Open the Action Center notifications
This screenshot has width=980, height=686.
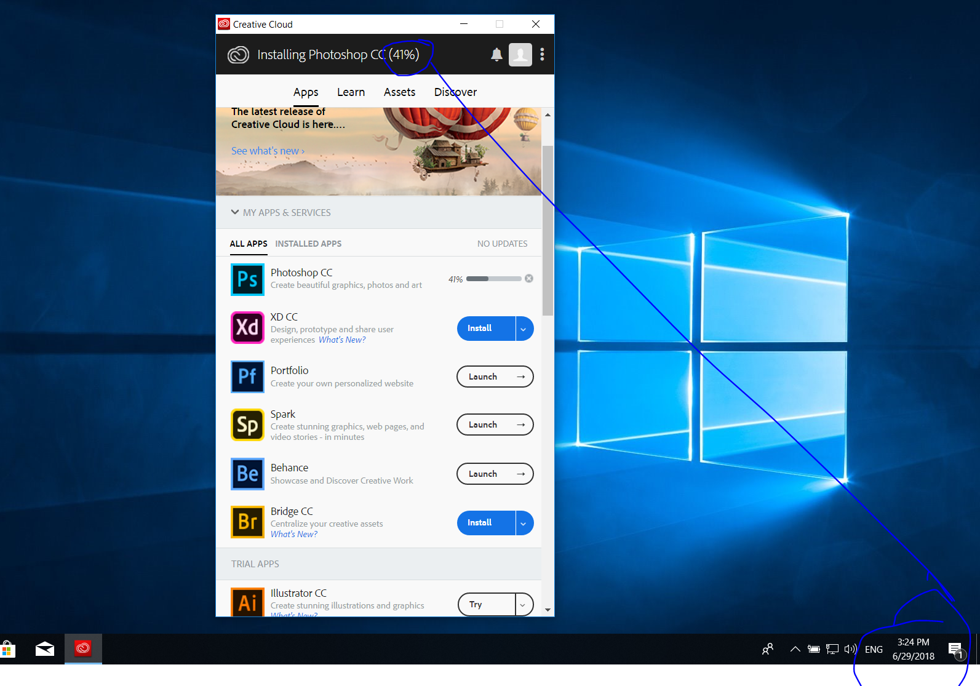(x=955, y=650)
